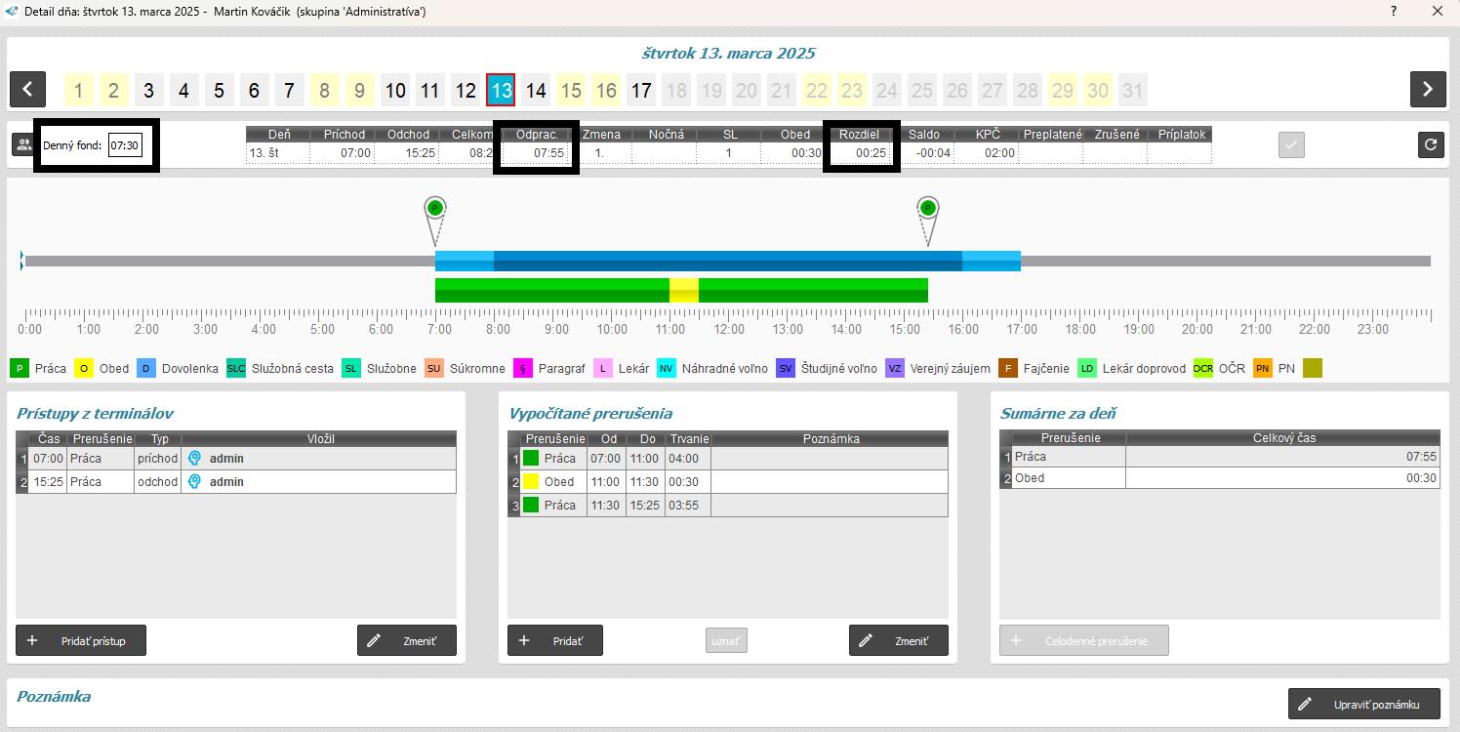Click the departure pin marker on timeline
Screen dimensions: 1460x732
[x=928, y=209]
